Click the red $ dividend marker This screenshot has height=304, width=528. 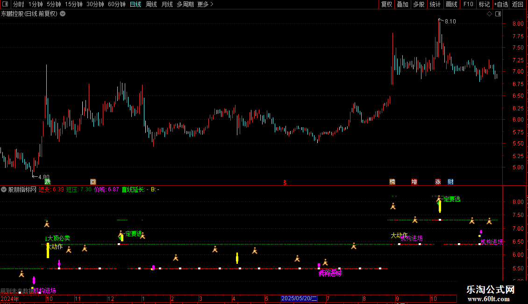coord(285,182)
